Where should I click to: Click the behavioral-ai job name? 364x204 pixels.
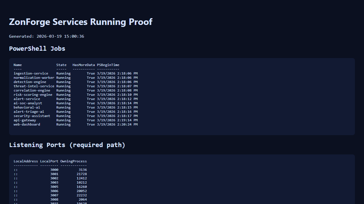tap(27, 107)
